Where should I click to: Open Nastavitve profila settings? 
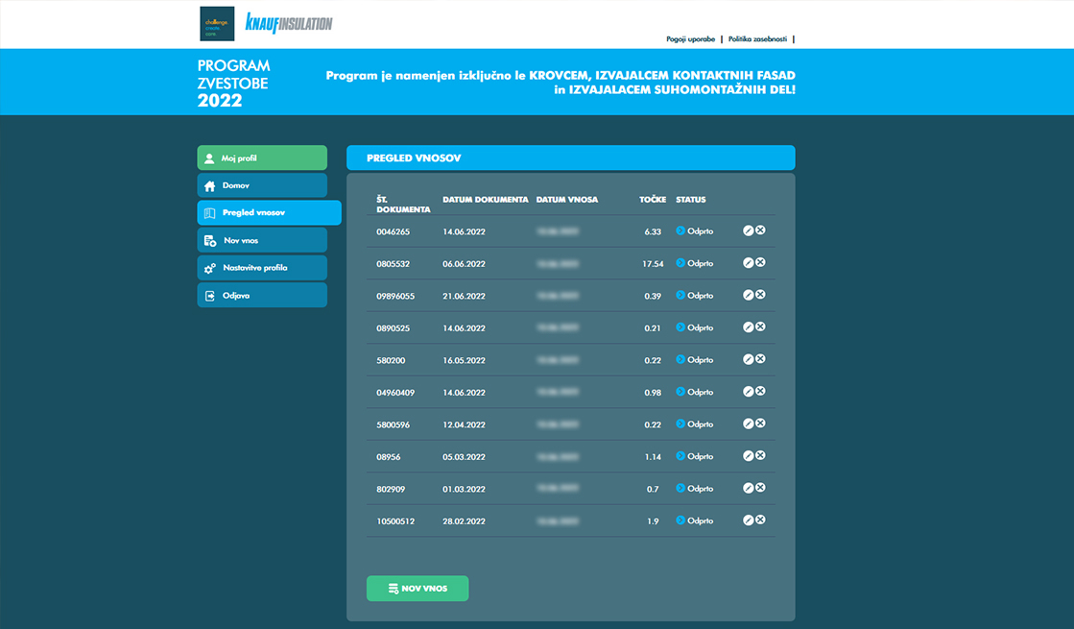(261, 268)
